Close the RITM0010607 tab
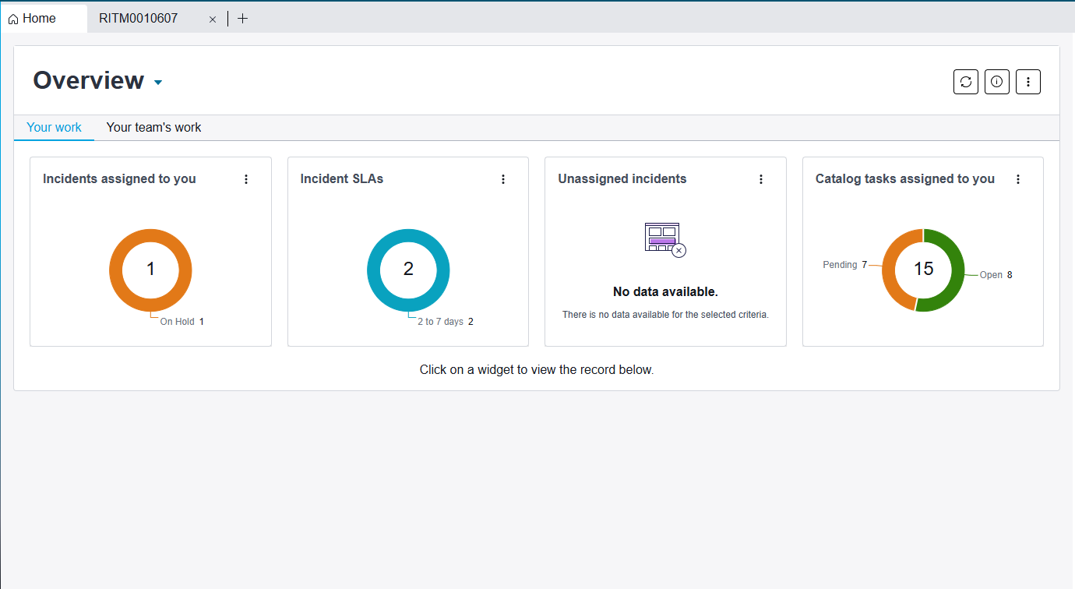 pos(213,19)
